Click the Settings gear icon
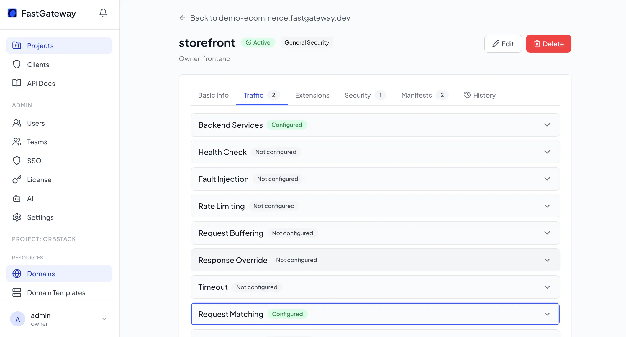The width and height of the screenshot is (626, 337). tap(17, 217)
